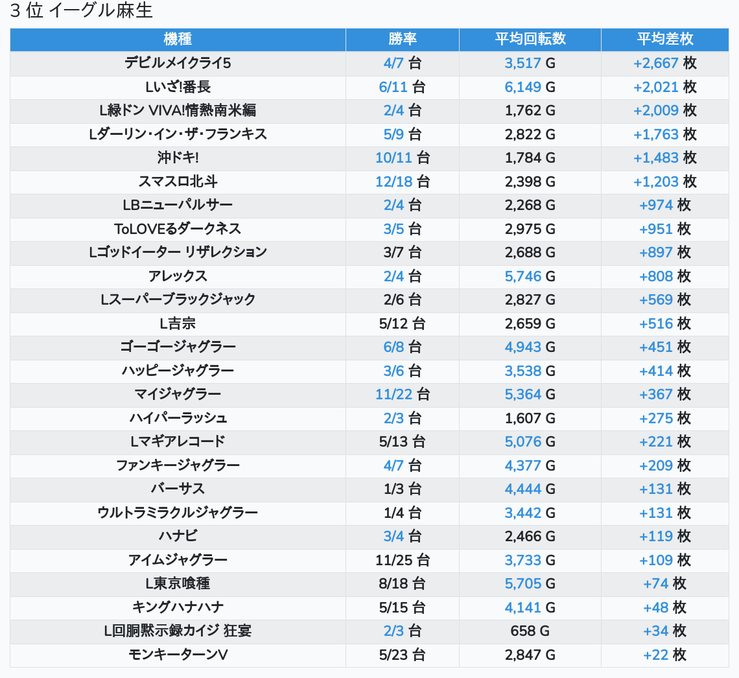The image size is (739, 678).
Task: Click average spins 5,705 G
Action: coord(530,584)
